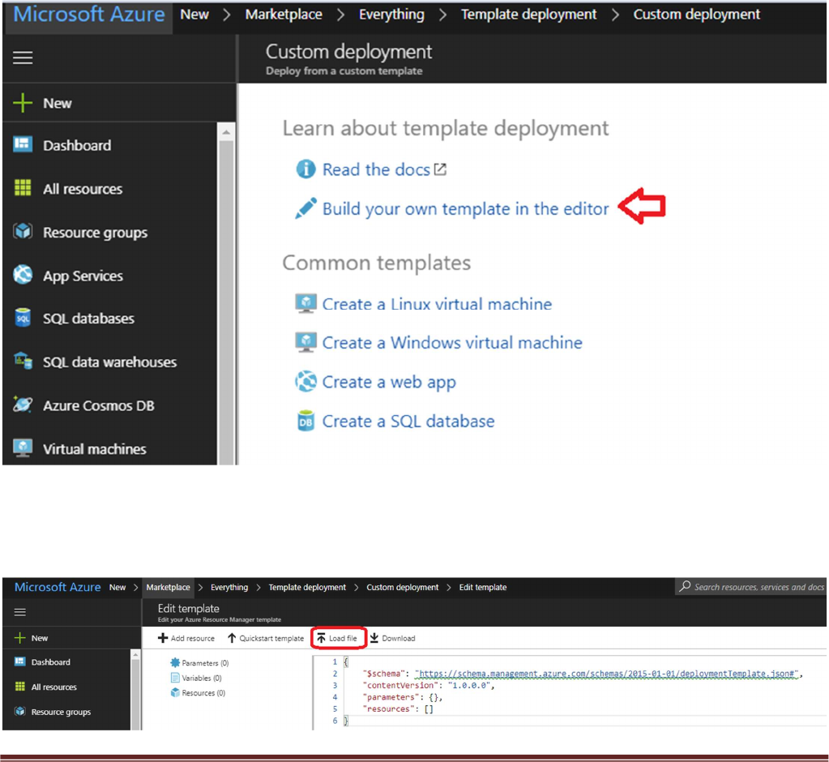The image size is (829, 762).
Task: Click Create a web app link
Action: [389, 382]
